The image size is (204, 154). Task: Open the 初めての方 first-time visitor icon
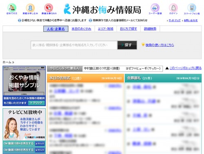pyautogui.click(x=12, y=9)
